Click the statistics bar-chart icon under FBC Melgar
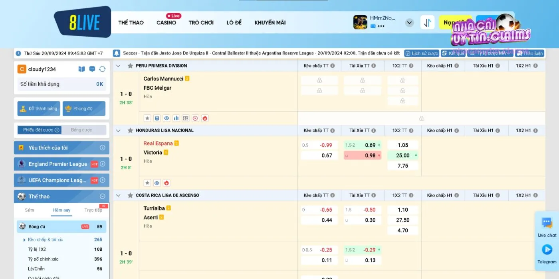 pyautogui.click(x=176, y=118)
